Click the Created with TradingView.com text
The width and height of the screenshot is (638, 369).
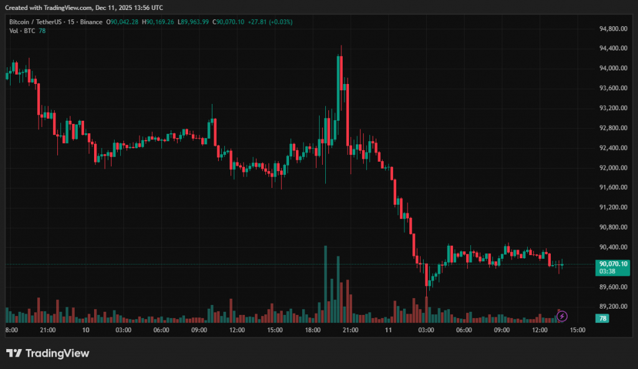point(84,7)
